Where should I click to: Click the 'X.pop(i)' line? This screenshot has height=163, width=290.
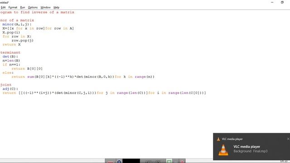(11, 32)
